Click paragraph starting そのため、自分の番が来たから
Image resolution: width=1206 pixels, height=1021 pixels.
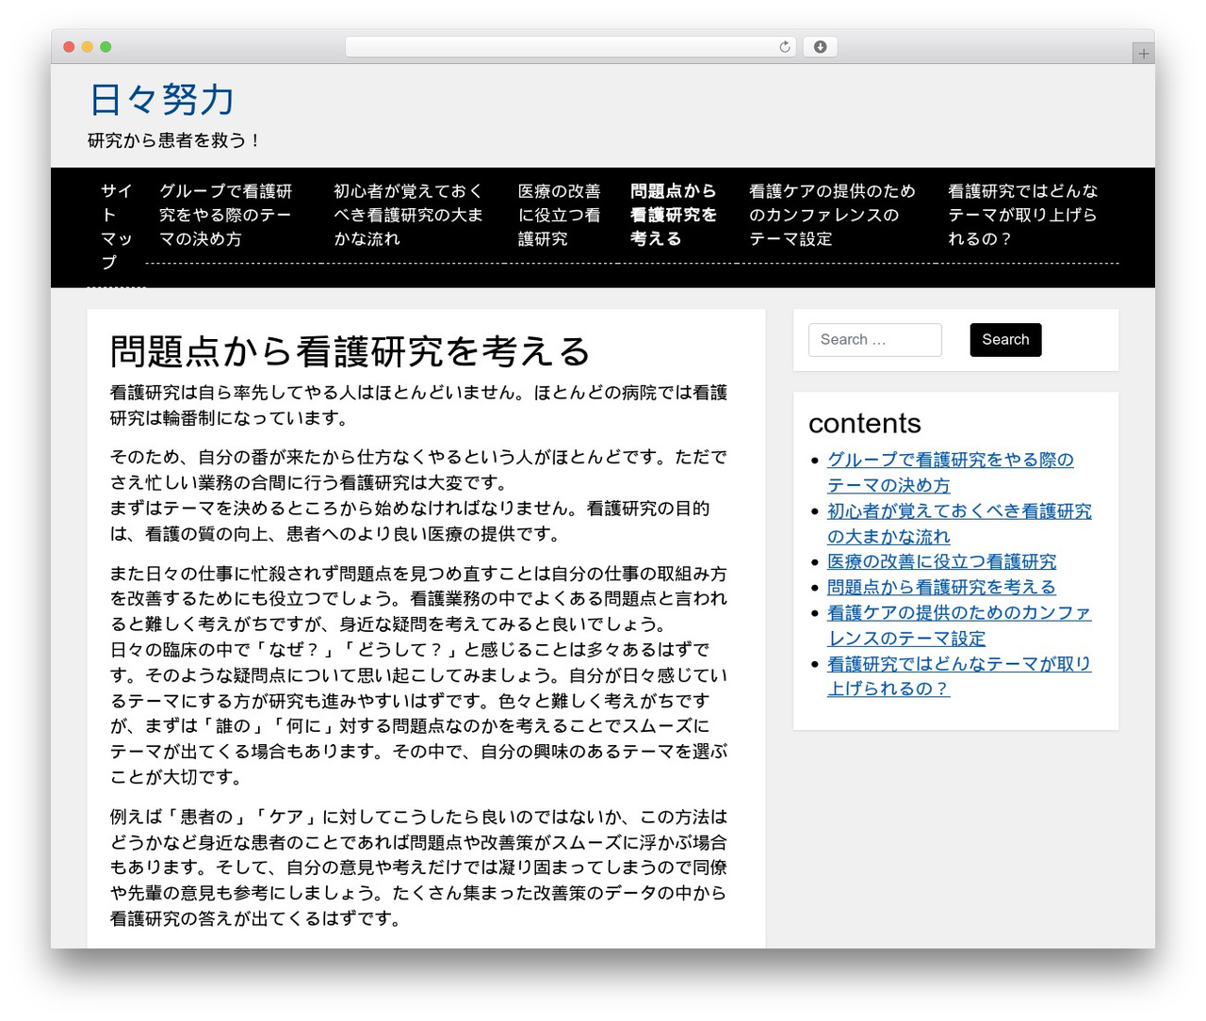click(419, 495)
